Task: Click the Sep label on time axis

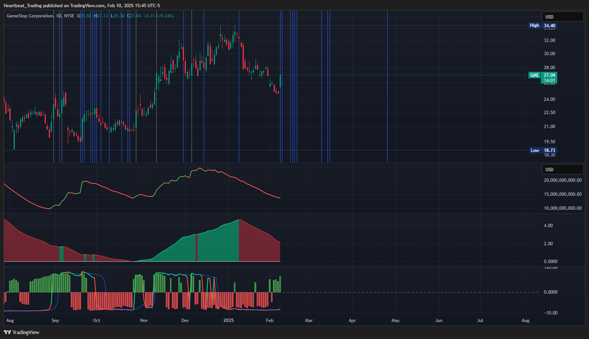Action: click(55, 320)
